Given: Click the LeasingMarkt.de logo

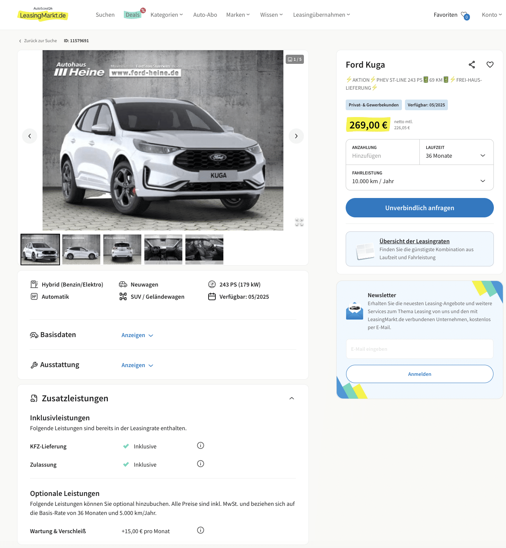Looking at the screenshot, I should click(x=43, y=14).
